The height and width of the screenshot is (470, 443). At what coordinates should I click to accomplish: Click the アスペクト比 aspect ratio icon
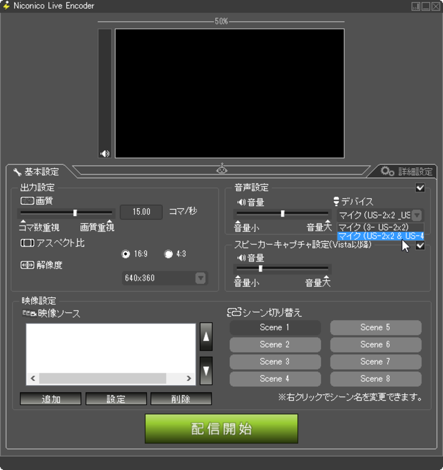pos(27,243)
